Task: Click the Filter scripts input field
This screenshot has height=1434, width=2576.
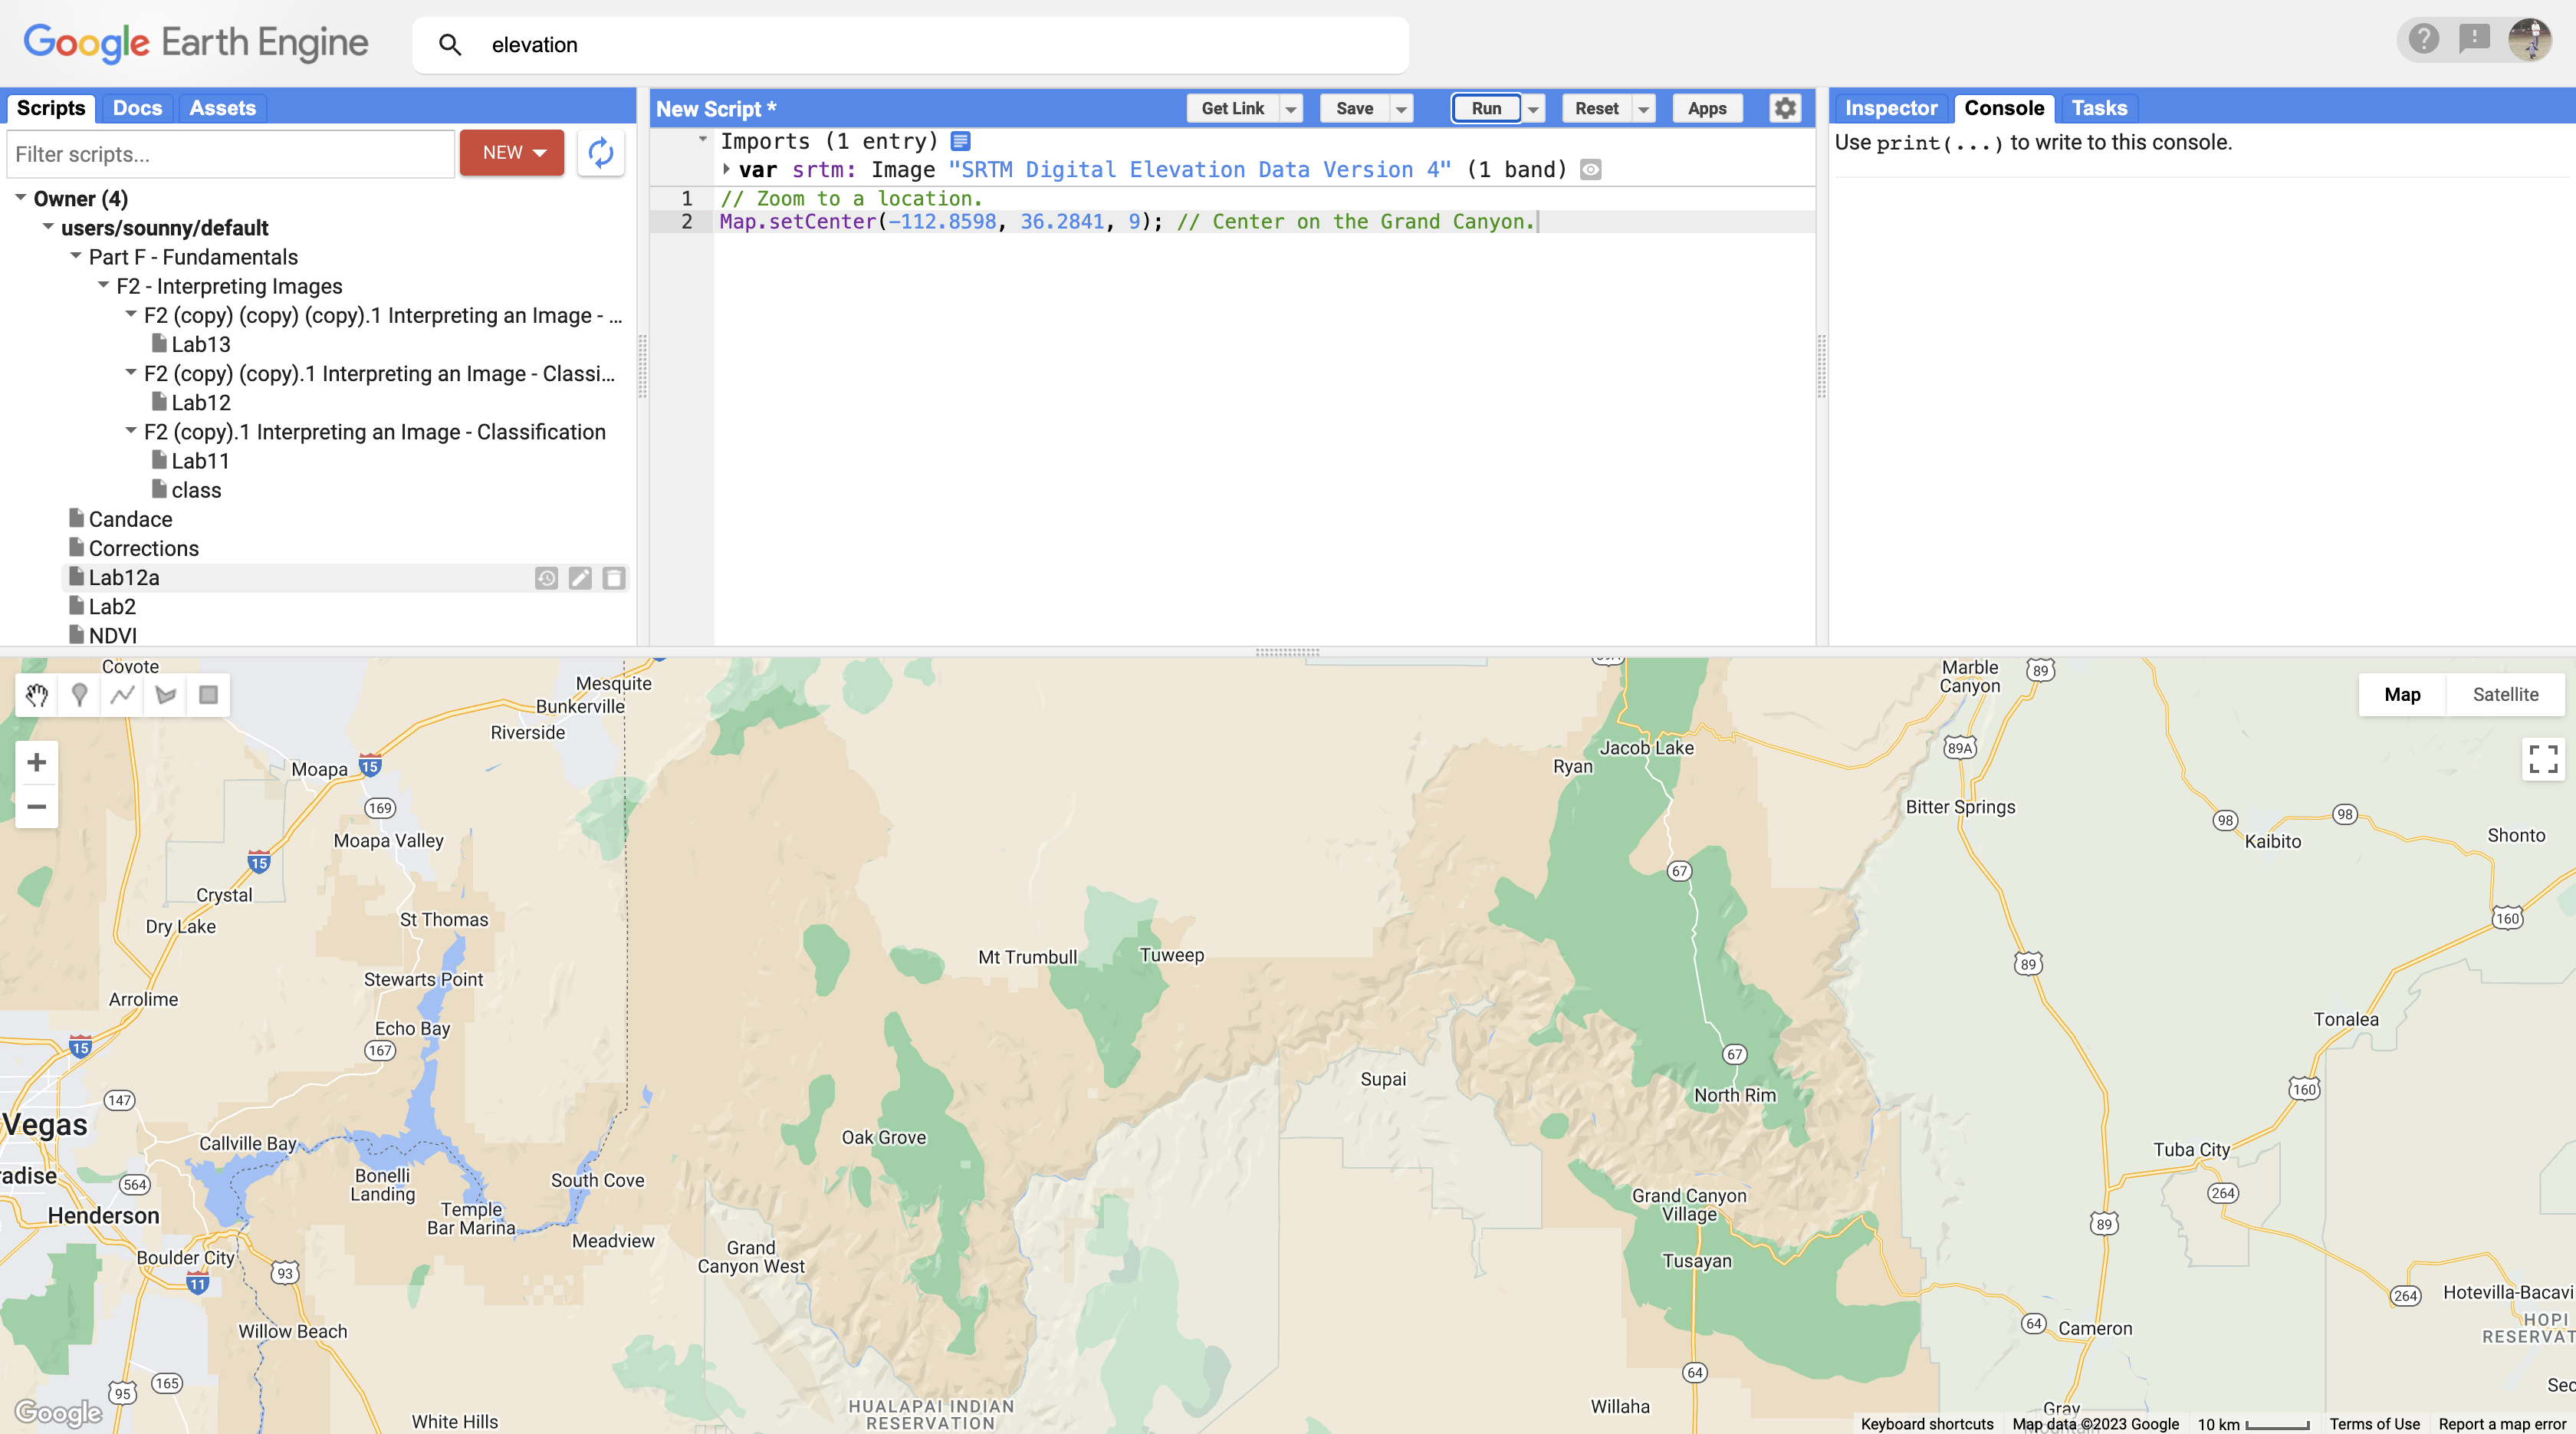Action: [x=231, y=154]
